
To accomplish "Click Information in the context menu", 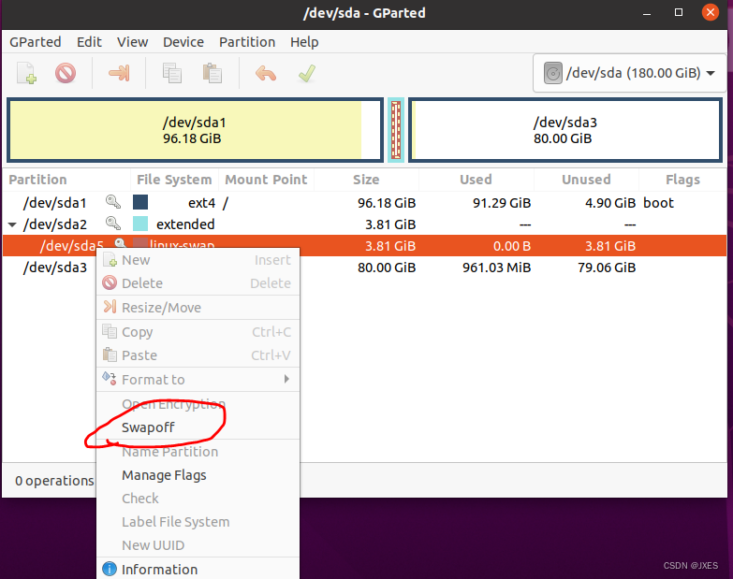I will pos(198,570).
